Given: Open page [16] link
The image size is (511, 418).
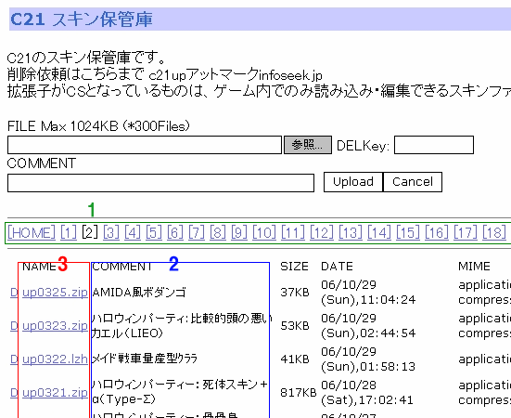Looking at the screenshot, I should (437, 232).
